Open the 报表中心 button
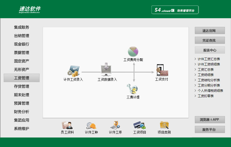The height and width of the screenshot is (147, 231). click(x=210, y=50)
